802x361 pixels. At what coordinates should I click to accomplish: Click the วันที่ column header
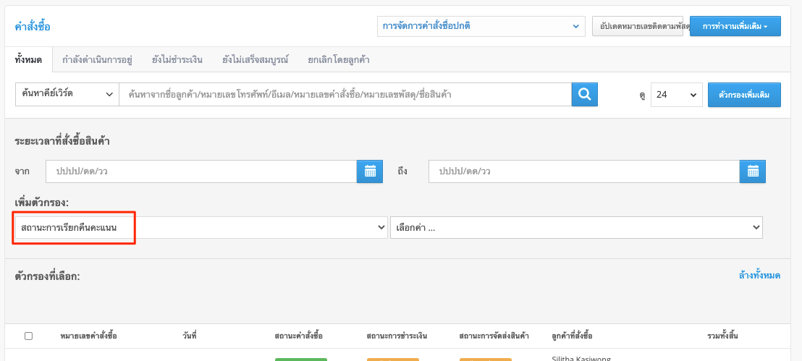189,336
